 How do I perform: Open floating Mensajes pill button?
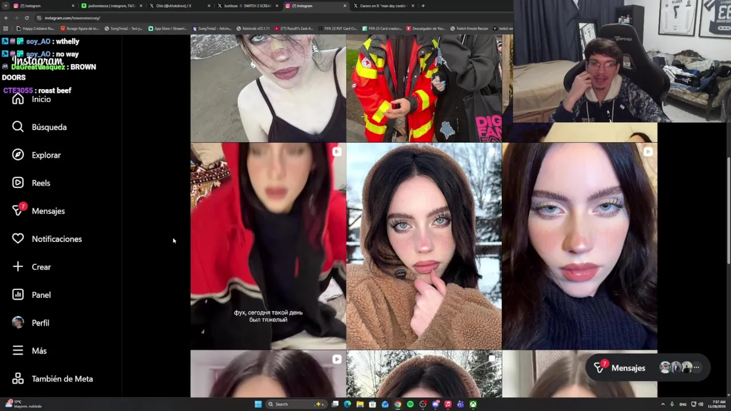[x=648, y=368]
